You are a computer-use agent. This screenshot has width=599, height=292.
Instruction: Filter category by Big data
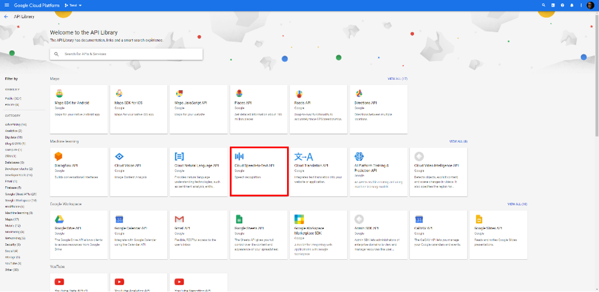tap(14, 137)
